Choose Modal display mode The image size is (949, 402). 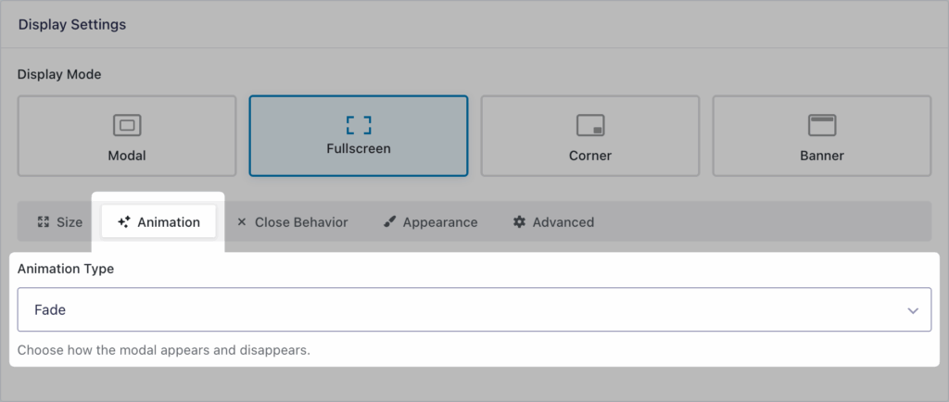click(127, 136)
